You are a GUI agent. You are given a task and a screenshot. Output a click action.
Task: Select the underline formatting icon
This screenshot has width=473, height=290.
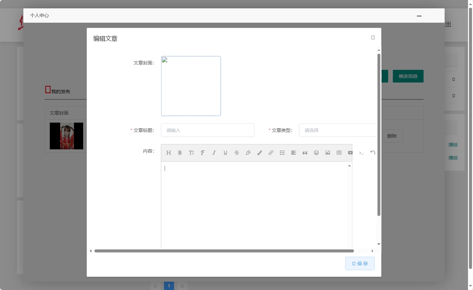[225, 153]
